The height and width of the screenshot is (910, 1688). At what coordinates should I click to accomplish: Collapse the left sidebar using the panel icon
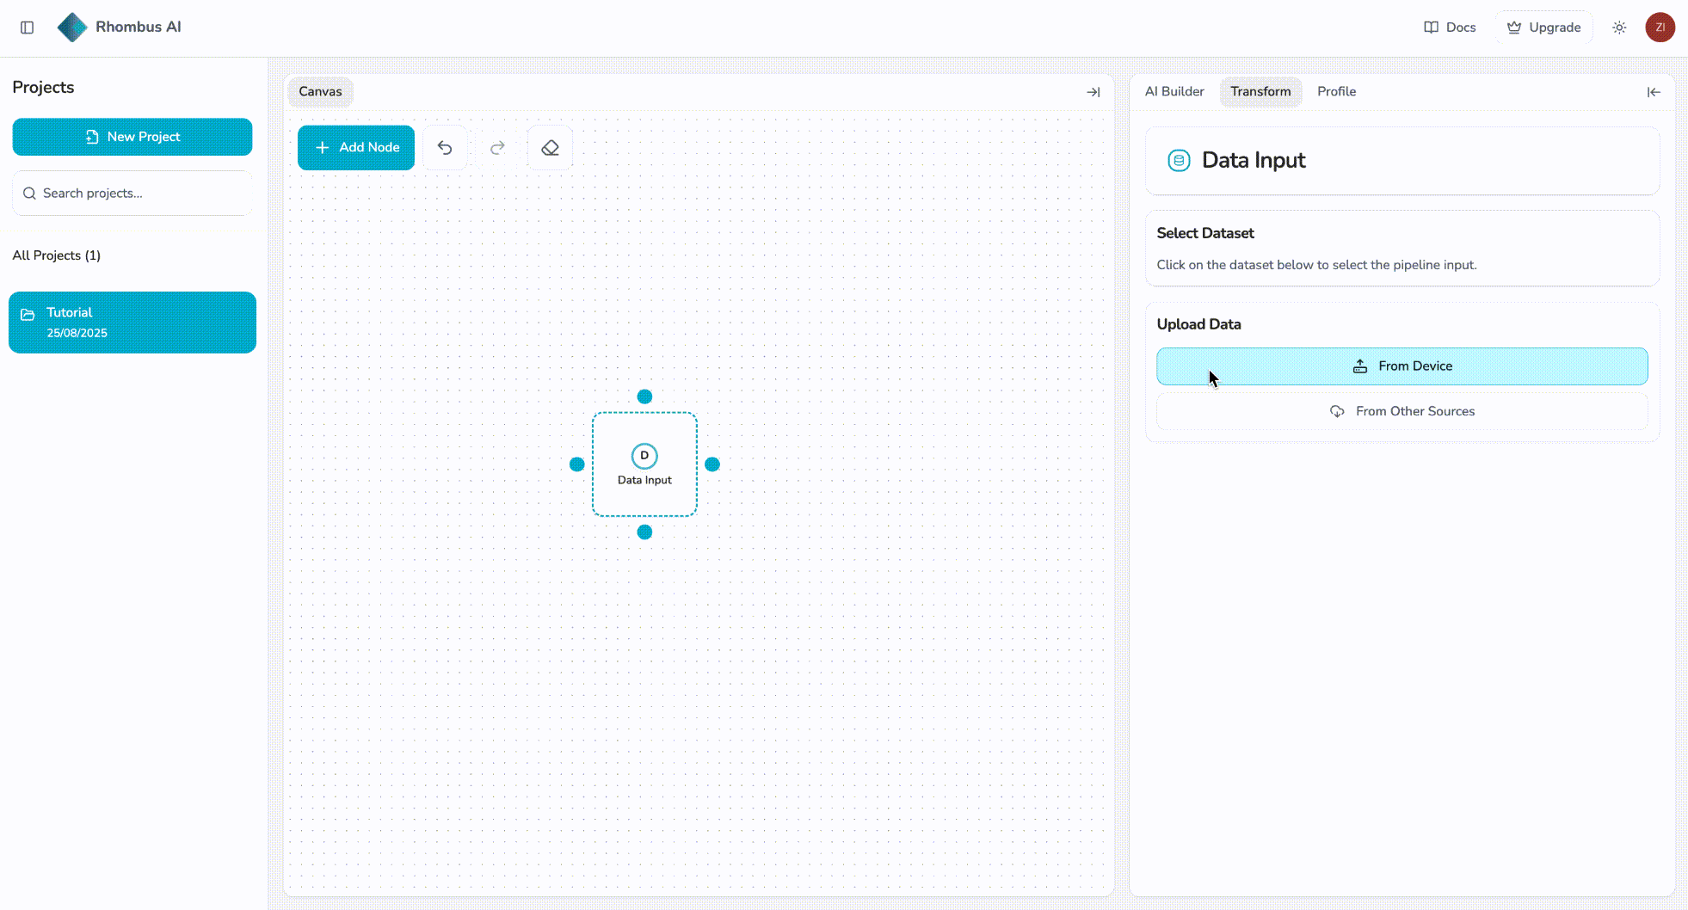(x=27, y=27)
